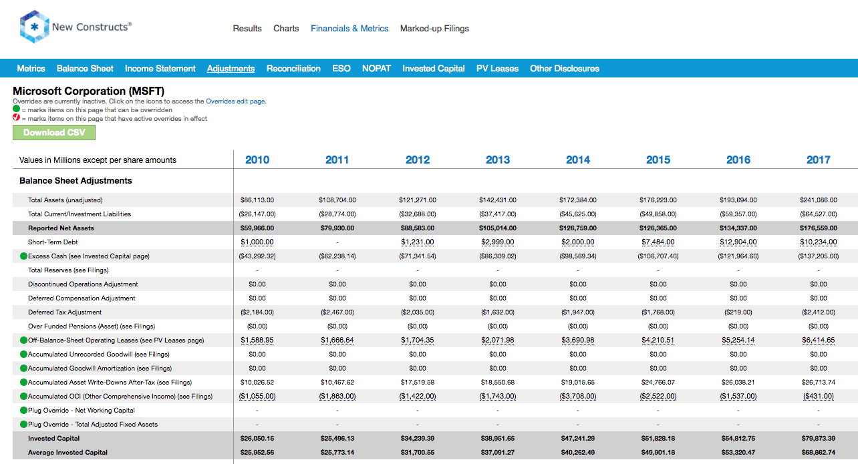
Task: Switch to the NOPAT tab
Action: (x=376, y=68)
